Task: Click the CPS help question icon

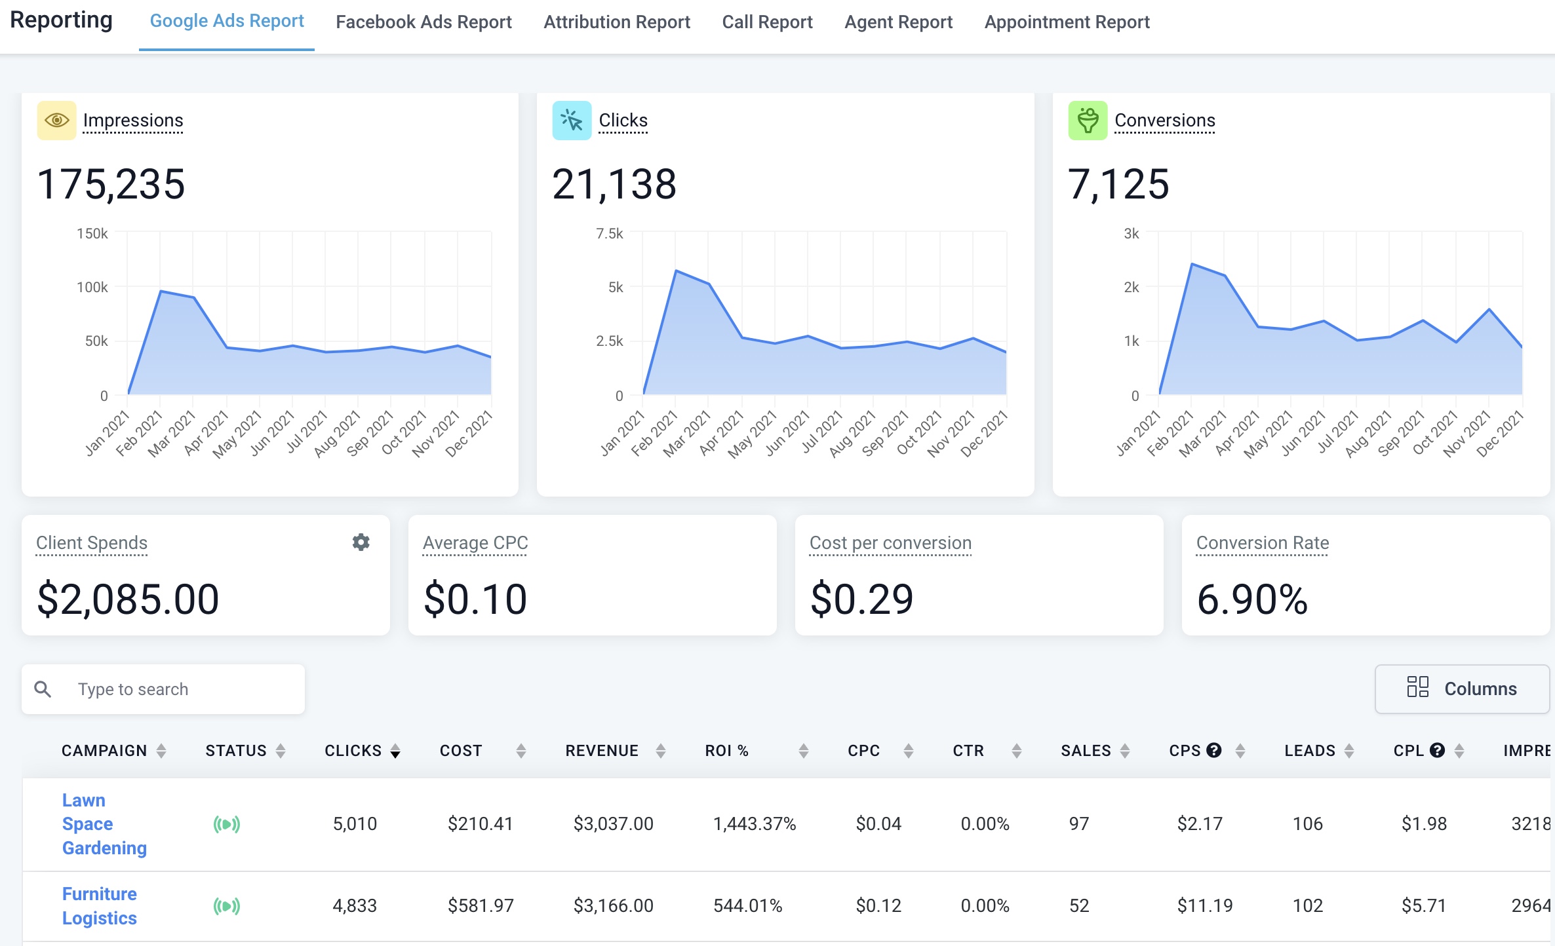Action: click(x=1214, y=750)
